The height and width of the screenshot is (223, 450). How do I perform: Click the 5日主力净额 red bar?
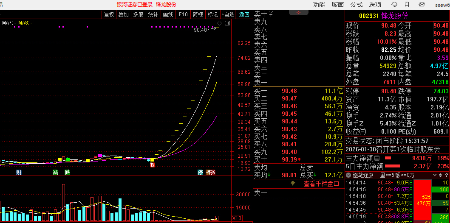point(392,166)
